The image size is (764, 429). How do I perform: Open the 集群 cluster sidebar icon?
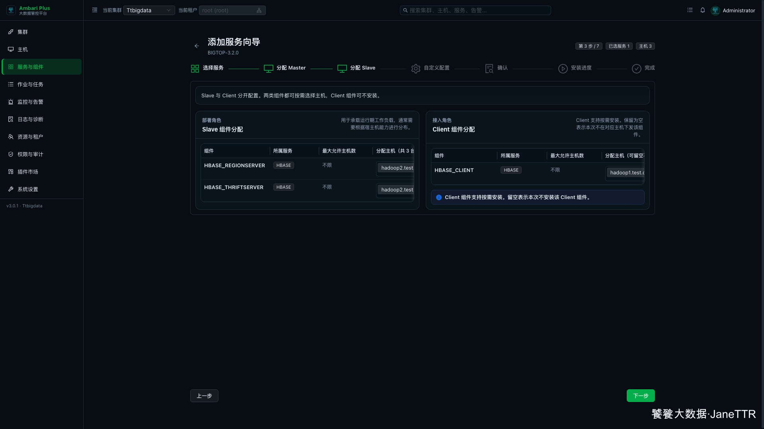pyautogui.click(x=11, y=32)
